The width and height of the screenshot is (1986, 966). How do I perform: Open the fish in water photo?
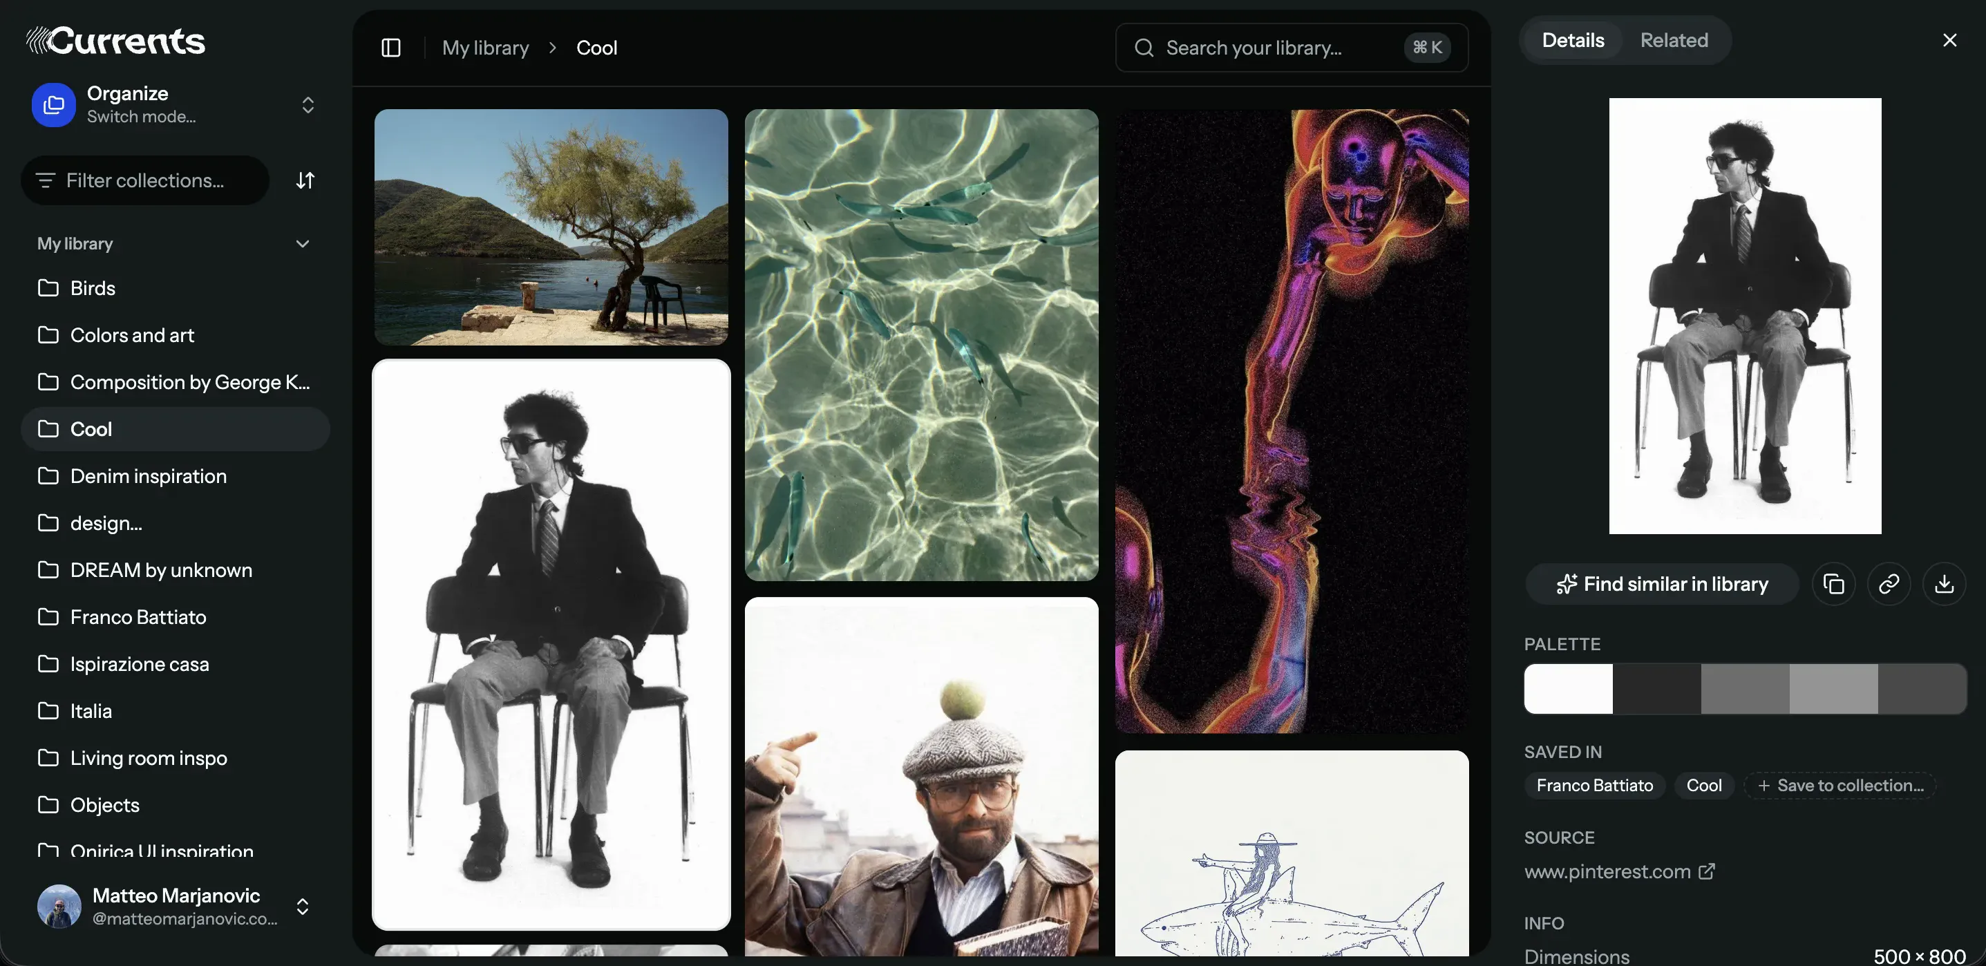click(921, 345)
